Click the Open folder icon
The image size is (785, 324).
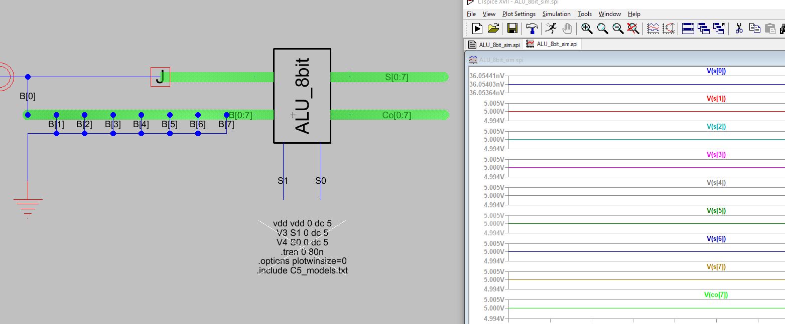(x=493, y=29)
